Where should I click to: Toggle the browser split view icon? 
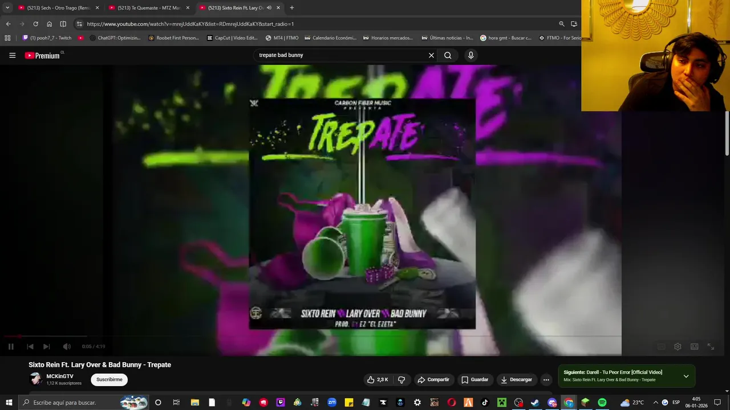tap(63, 24)
